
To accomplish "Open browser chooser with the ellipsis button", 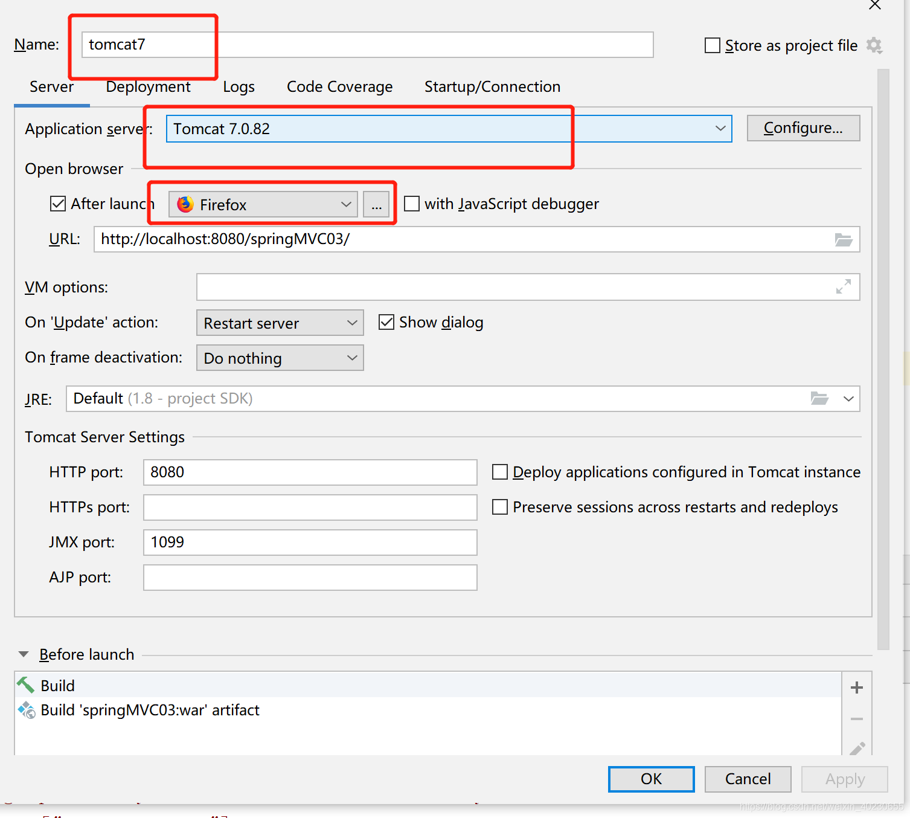I will [377, 204].
